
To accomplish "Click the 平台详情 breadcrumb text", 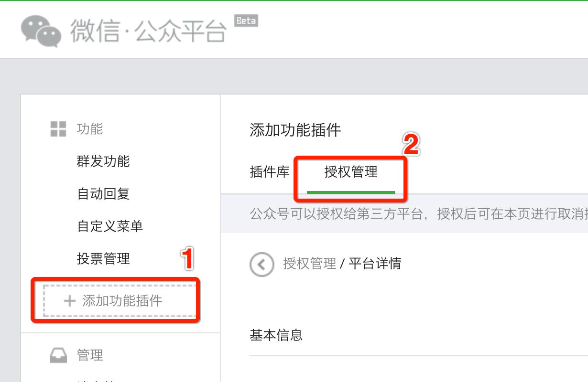I will 376,263.
